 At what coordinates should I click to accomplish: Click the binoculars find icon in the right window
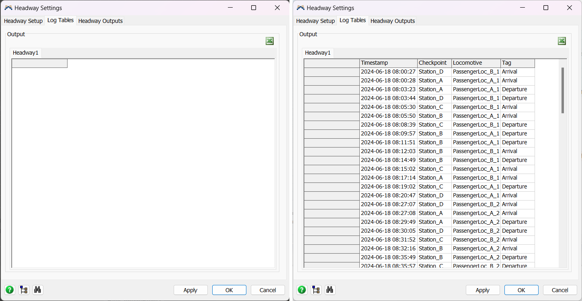(x=330, y=290)
